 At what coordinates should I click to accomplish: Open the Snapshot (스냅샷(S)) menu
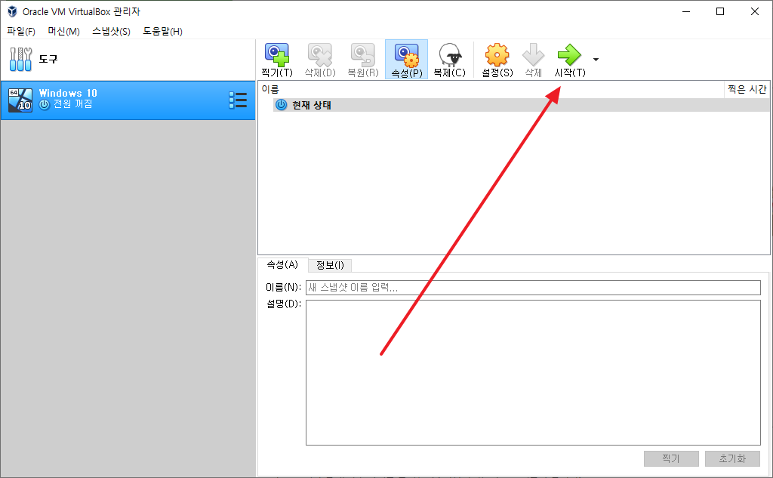pos(111,32)
